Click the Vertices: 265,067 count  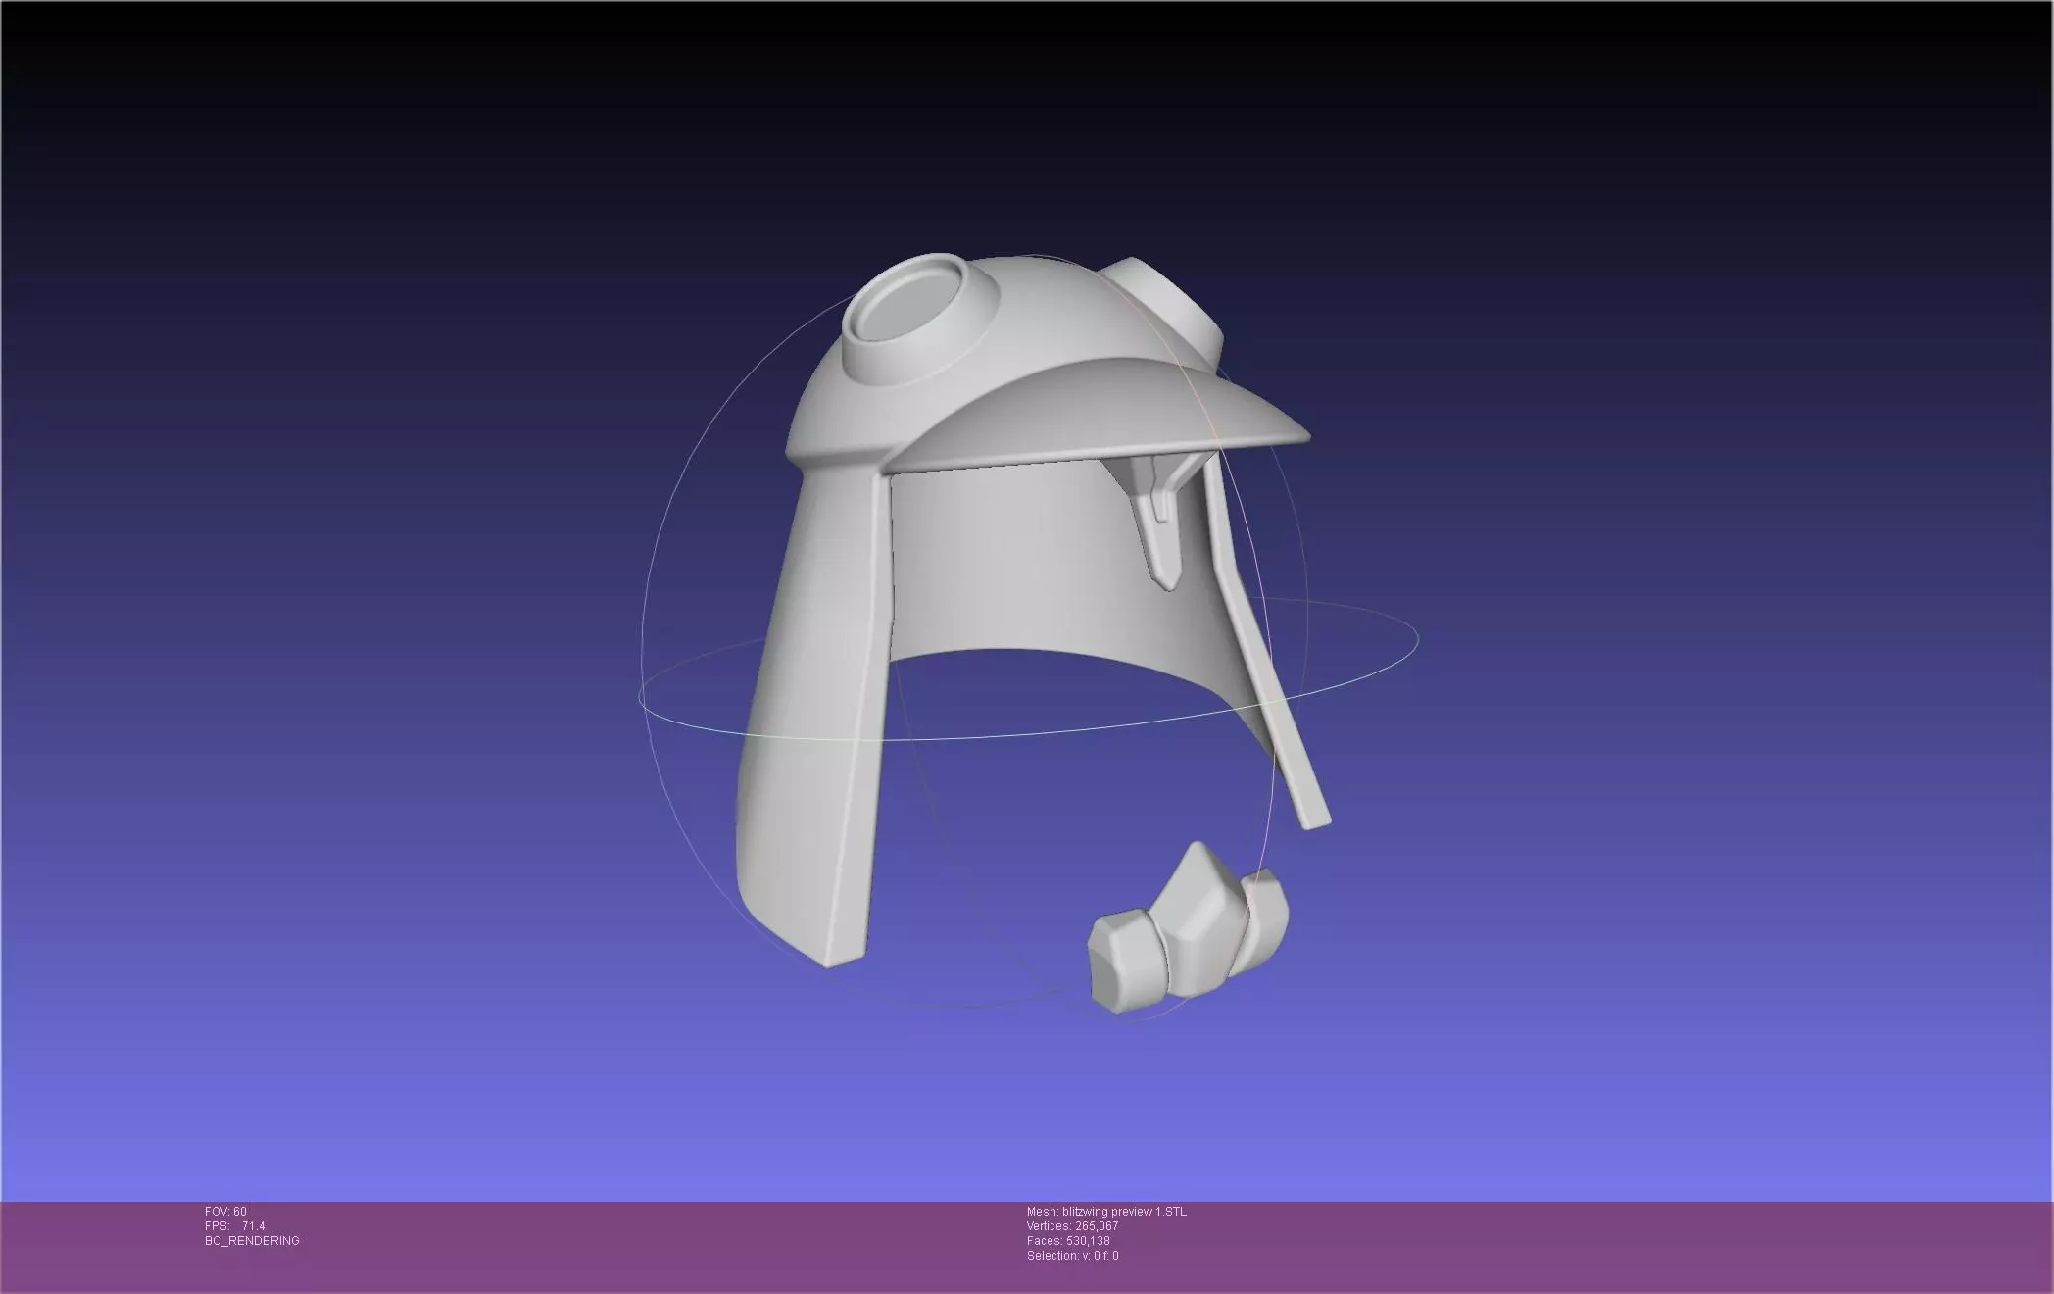pyautogui.click(x=1072, y=1226)
